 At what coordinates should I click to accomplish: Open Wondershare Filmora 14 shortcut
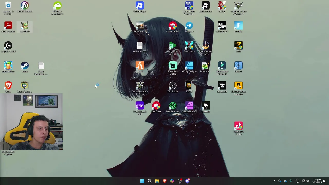(x=222, y=68)
